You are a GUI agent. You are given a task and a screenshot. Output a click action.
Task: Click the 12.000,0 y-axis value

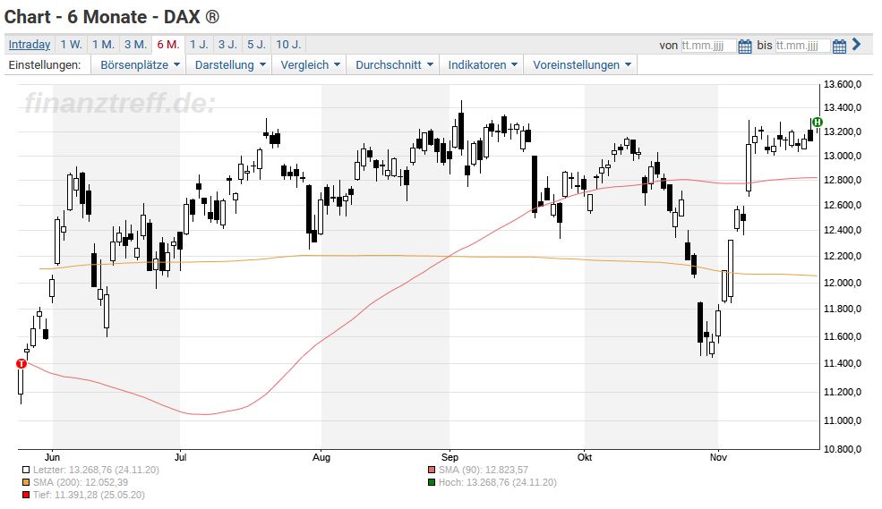(x=842, y=283)
